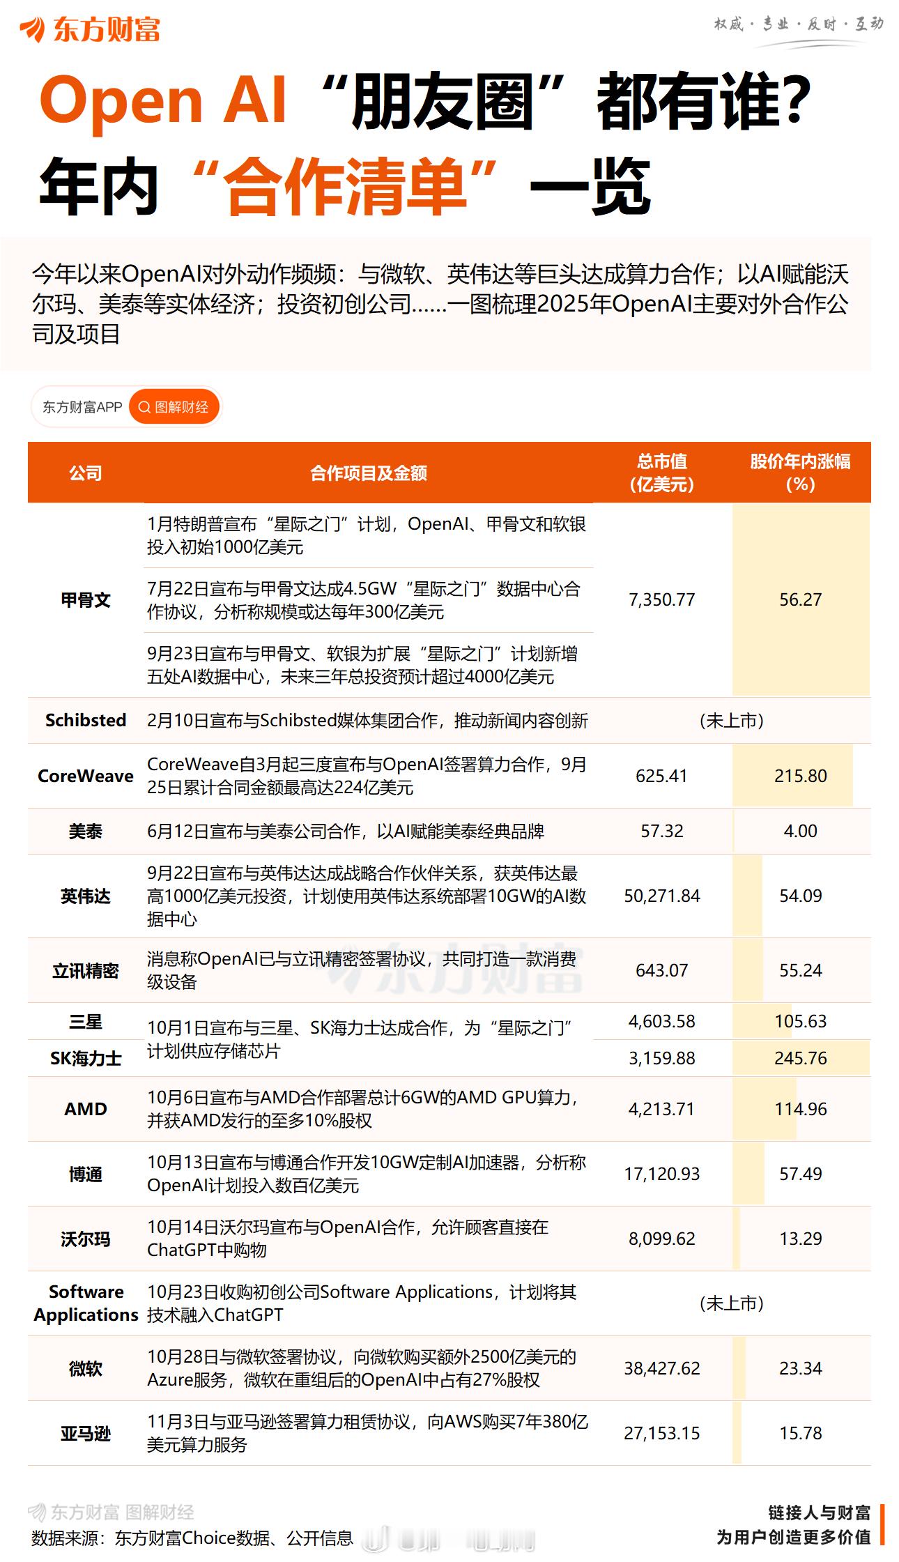Click yearly gain value 23.34
This screenshot has width=899, height=1562.
(801, 1368)
